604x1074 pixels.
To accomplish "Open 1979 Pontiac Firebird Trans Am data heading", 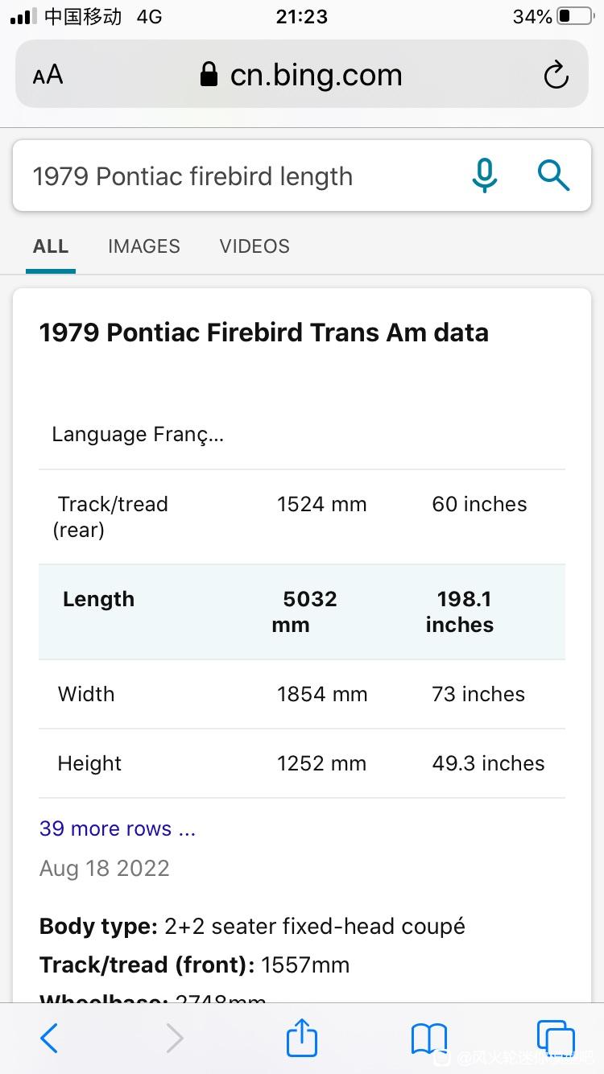I will (264, 333).
